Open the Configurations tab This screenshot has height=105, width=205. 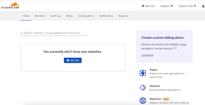coord(86,16)
